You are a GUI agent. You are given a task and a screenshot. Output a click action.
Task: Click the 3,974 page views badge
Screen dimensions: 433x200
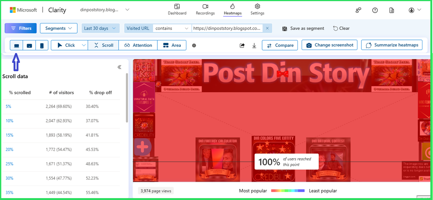point(156,191)
